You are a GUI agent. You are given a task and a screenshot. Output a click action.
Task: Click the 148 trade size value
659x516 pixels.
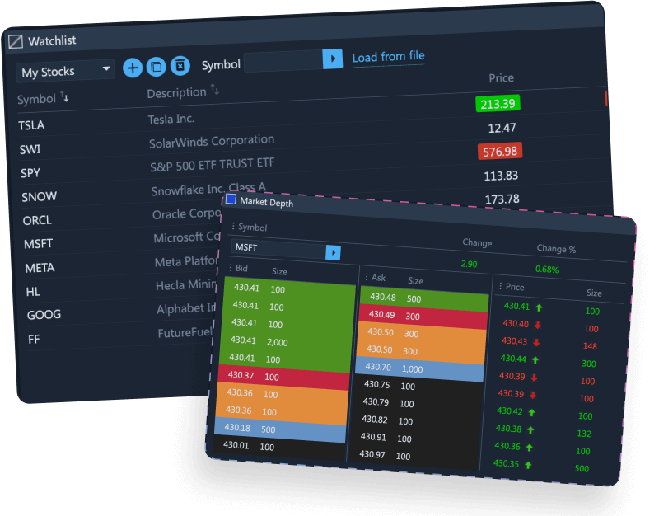point(590,346)
